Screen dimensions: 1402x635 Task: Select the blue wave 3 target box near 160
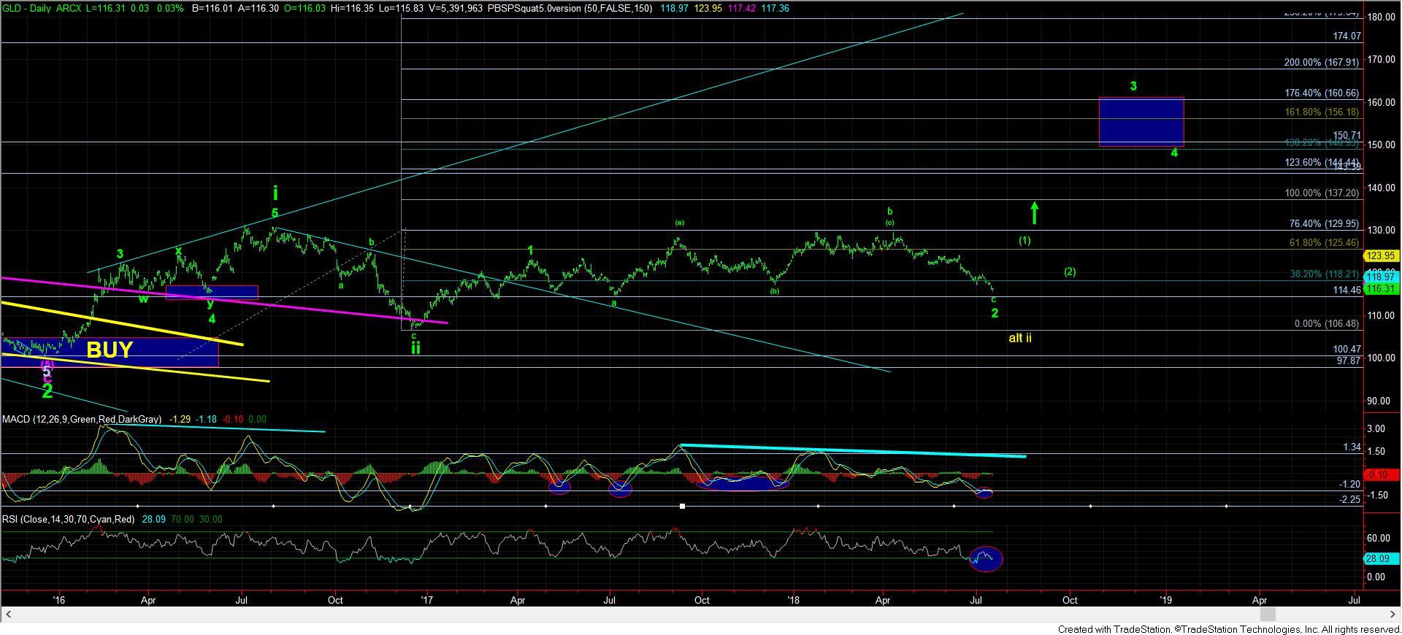point(1141,122)
